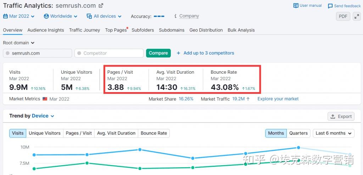
Task: Open the Traffic Journey tab
Action: pos(84,30)
